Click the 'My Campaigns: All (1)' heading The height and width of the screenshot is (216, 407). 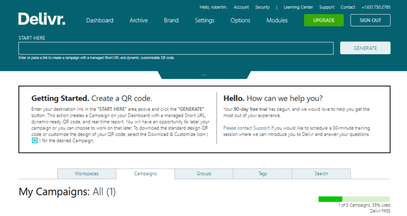(x=67, y=192)
